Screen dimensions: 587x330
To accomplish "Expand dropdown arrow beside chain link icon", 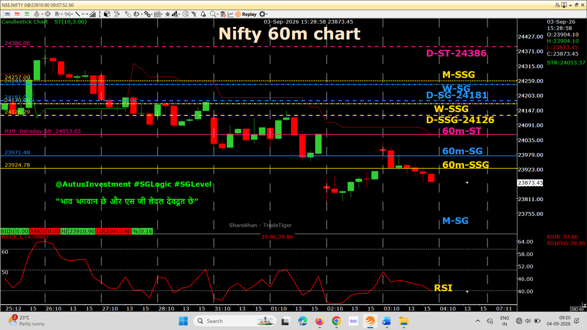I will coord(153,15).
